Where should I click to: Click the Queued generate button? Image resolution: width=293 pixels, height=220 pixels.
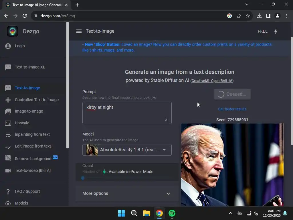pos(232,94)
